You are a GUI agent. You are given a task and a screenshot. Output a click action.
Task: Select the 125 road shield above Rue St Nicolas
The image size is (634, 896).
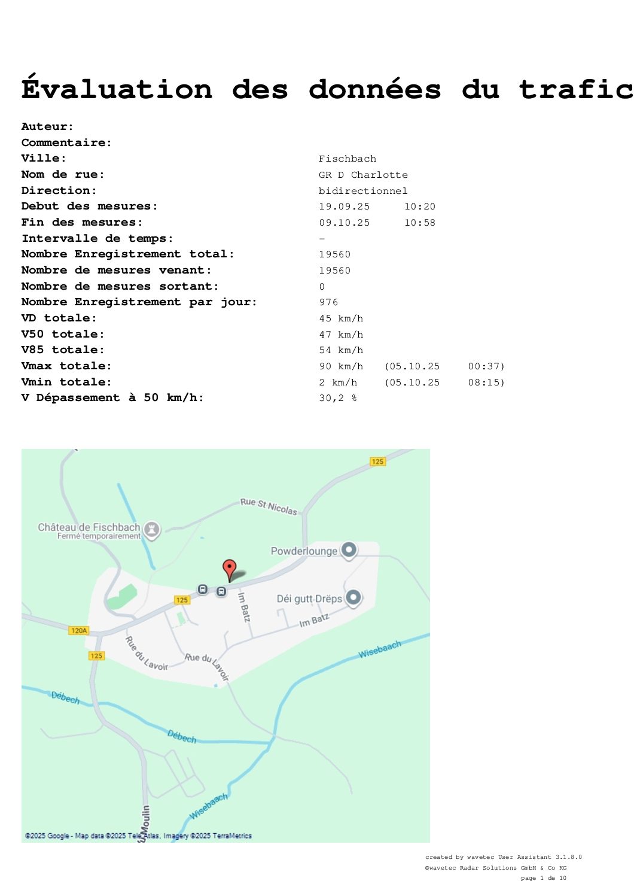pos(377,461)
